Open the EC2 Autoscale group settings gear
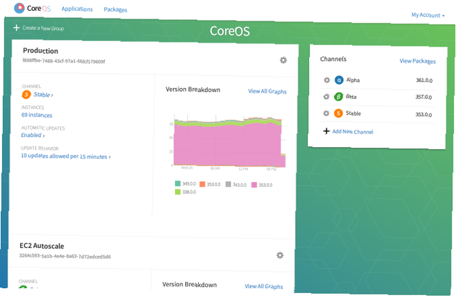456x297 pixels. pos(280,255)
